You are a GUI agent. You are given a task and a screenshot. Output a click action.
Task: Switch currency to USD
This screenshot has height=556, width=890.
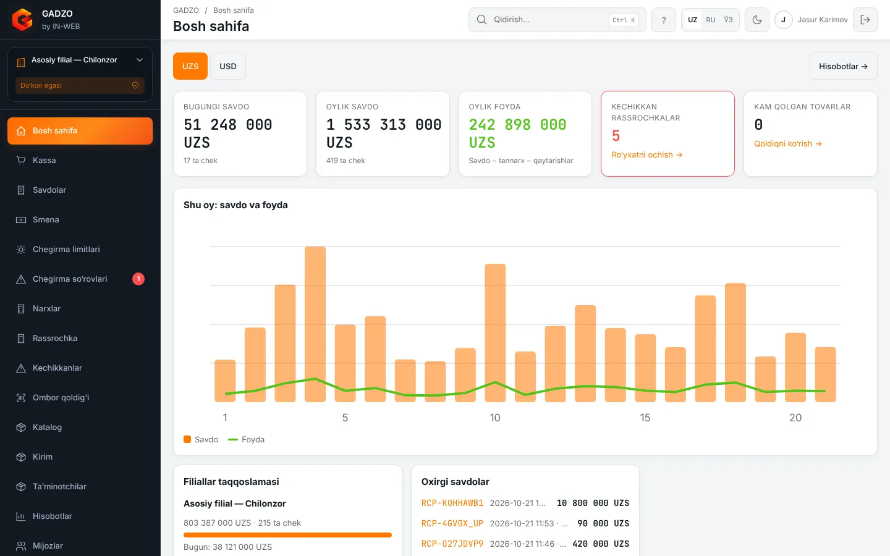click(228, 66)
